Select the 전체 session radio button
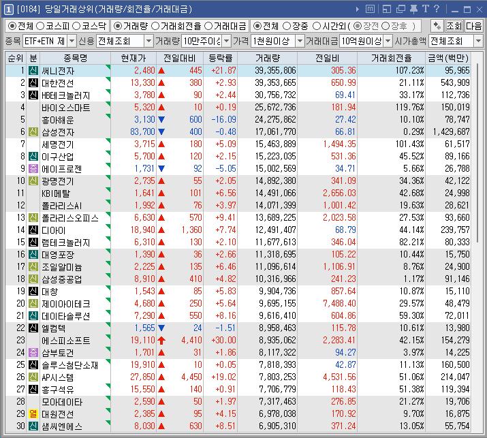The width and height of the screenshot is (487, 438). [257, 26]
